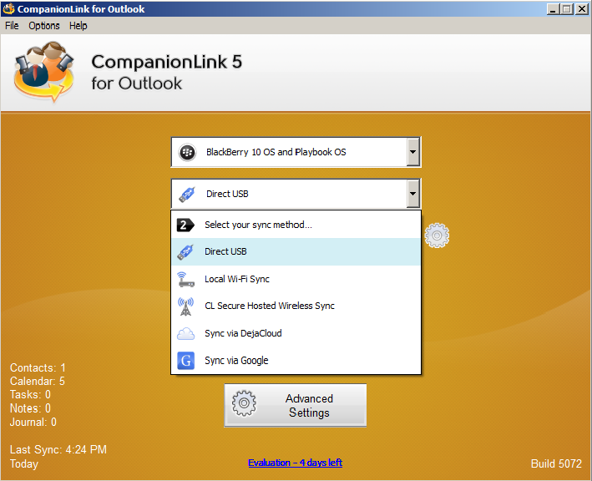Close the CompanionLink for Outlook window

(x=582, y=9)
